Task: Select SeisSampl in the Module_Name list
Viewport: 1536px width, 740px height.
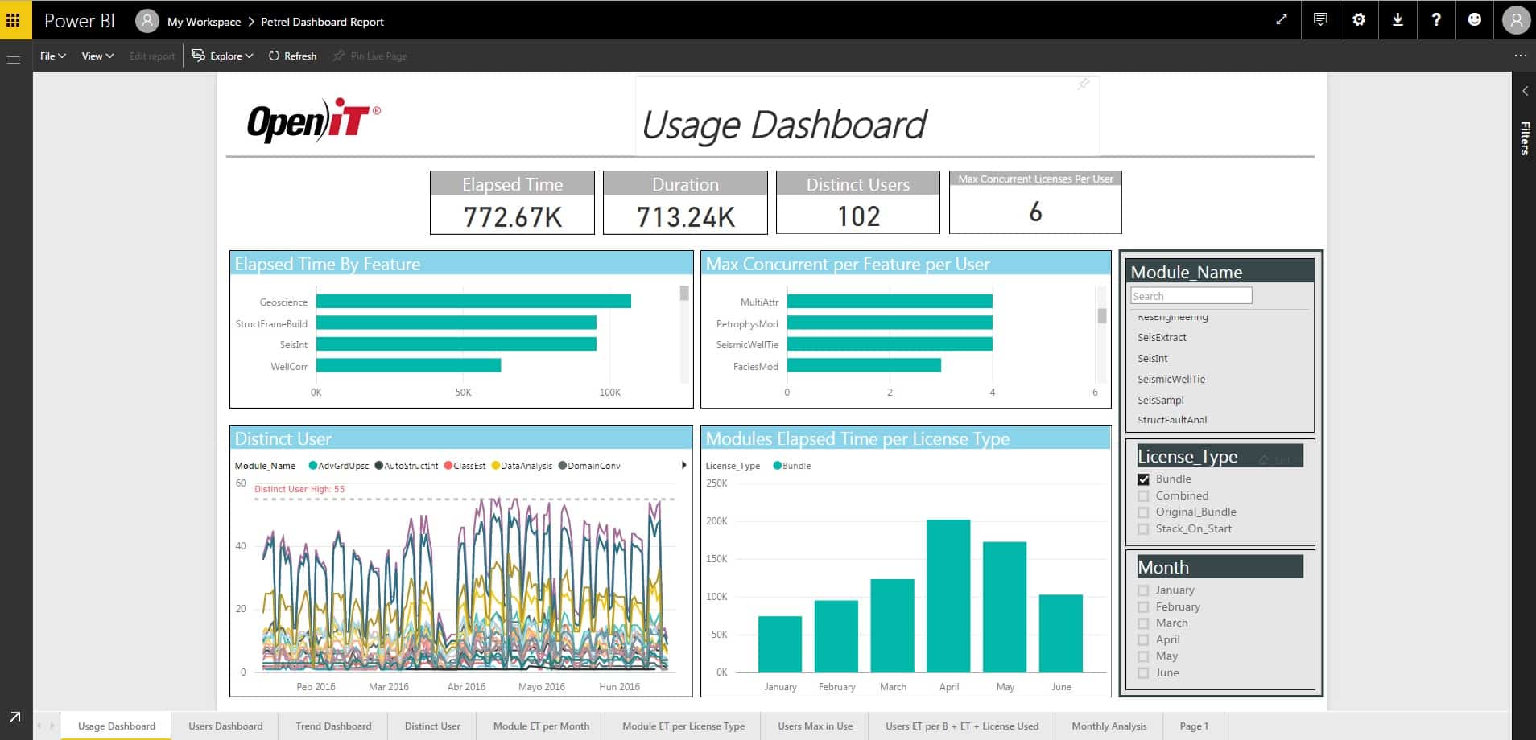Action: point(1160,401)
